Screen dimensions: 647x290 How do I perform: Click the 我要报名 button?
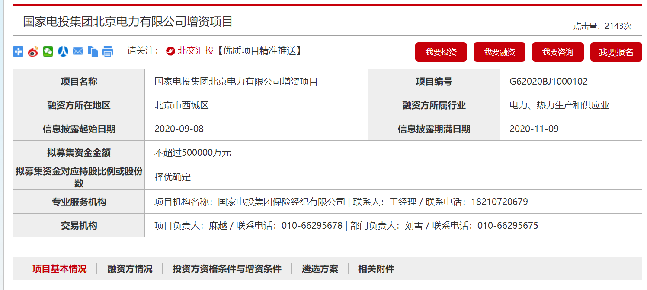[616, 52]
